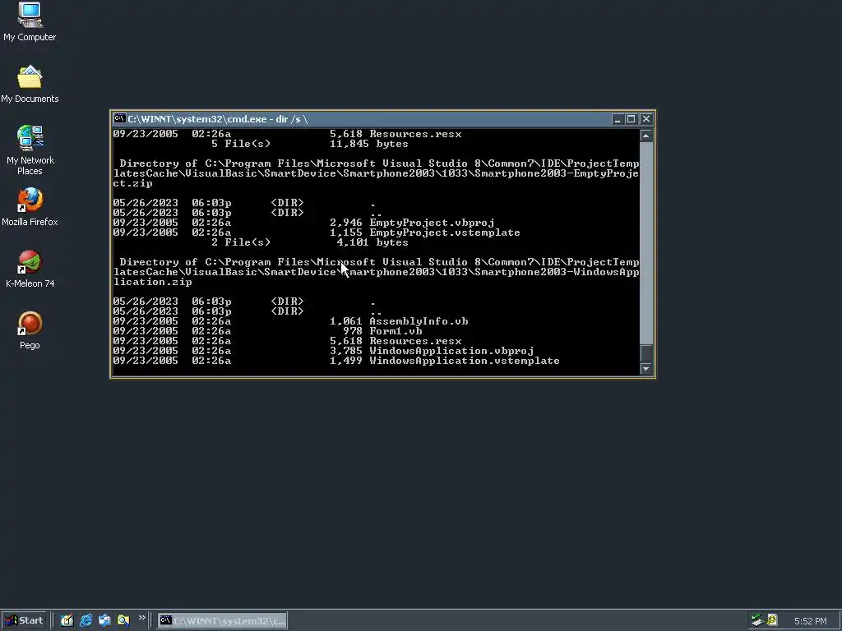The width and height of the screenshot is (842, 631).
Task: Open My Network Places icon
Action: pyautogui.click(x=30, y=150)
